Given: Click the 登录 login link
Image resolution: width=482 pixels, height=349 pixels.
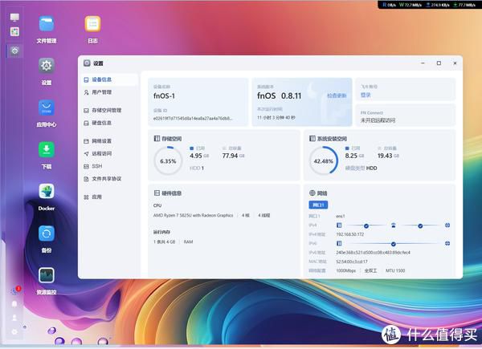Looking at the screenshot, I should [366, 95].
